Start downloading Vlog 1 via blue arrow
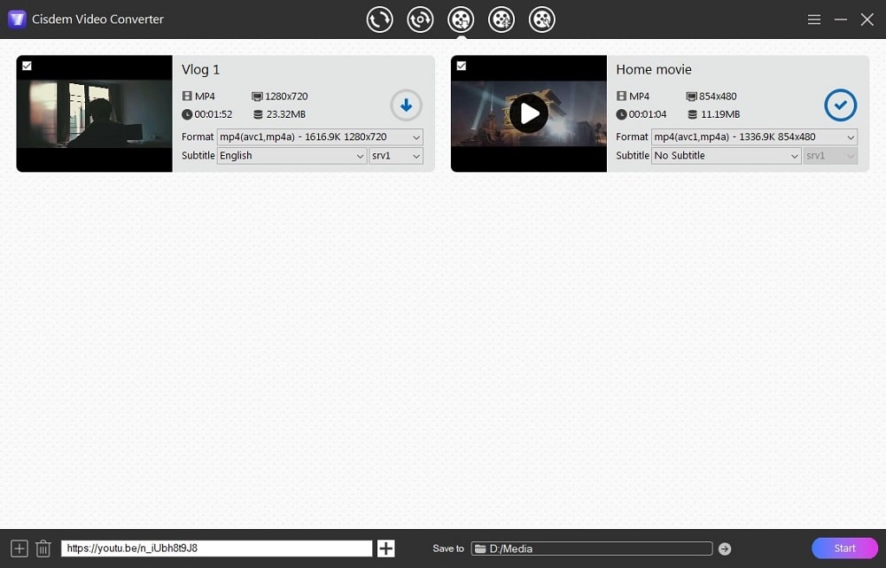Viewport: 886px width, 568px height. [406, 105]
